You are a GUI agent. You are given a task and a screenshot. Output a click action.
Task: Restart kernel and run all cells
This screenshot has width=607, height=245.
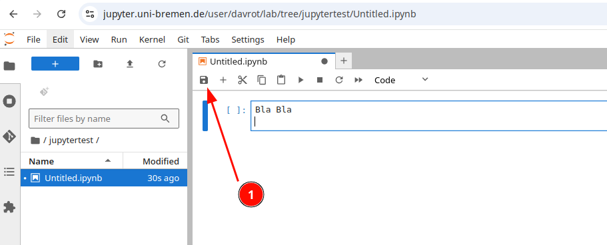[x=359, y=80]
